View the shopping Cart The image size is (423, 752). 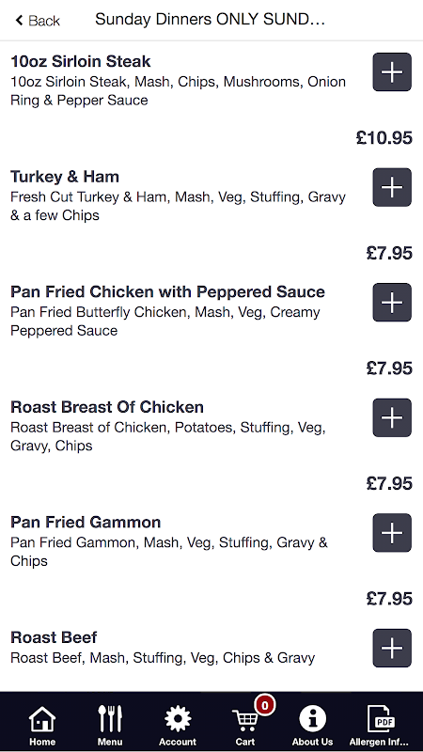coord(245,726)
